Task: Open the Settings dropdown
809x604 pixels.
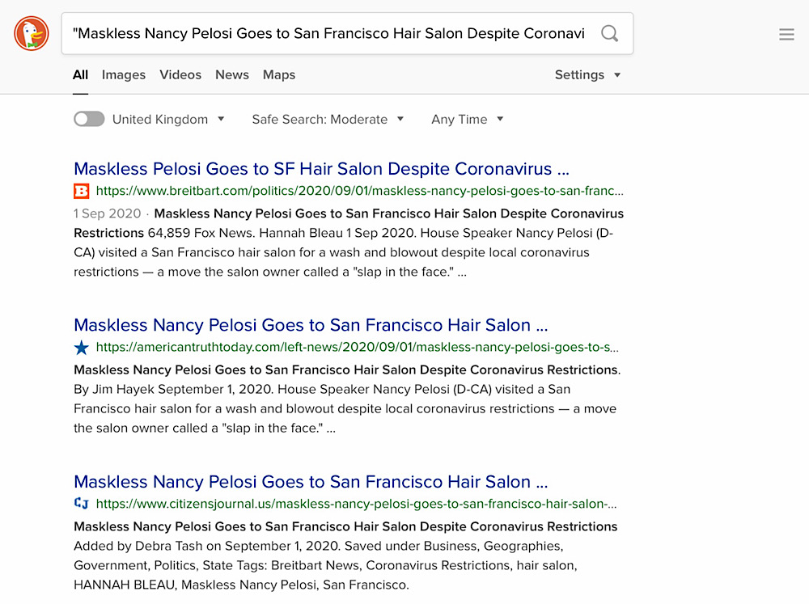Action: click(x=587, y=74)
